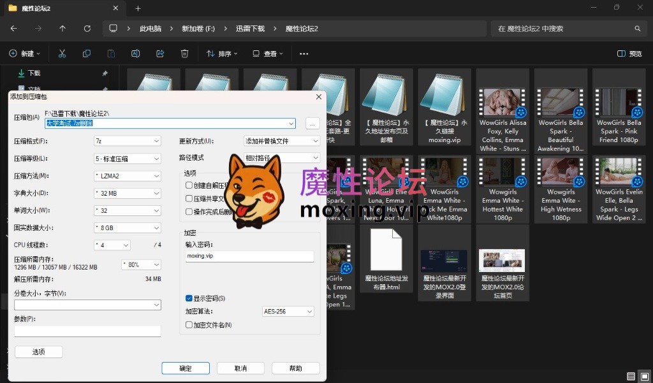Screen dimensions: 653x383
Task: Check the 创建自解压 option checkbox
Action: 189,185
